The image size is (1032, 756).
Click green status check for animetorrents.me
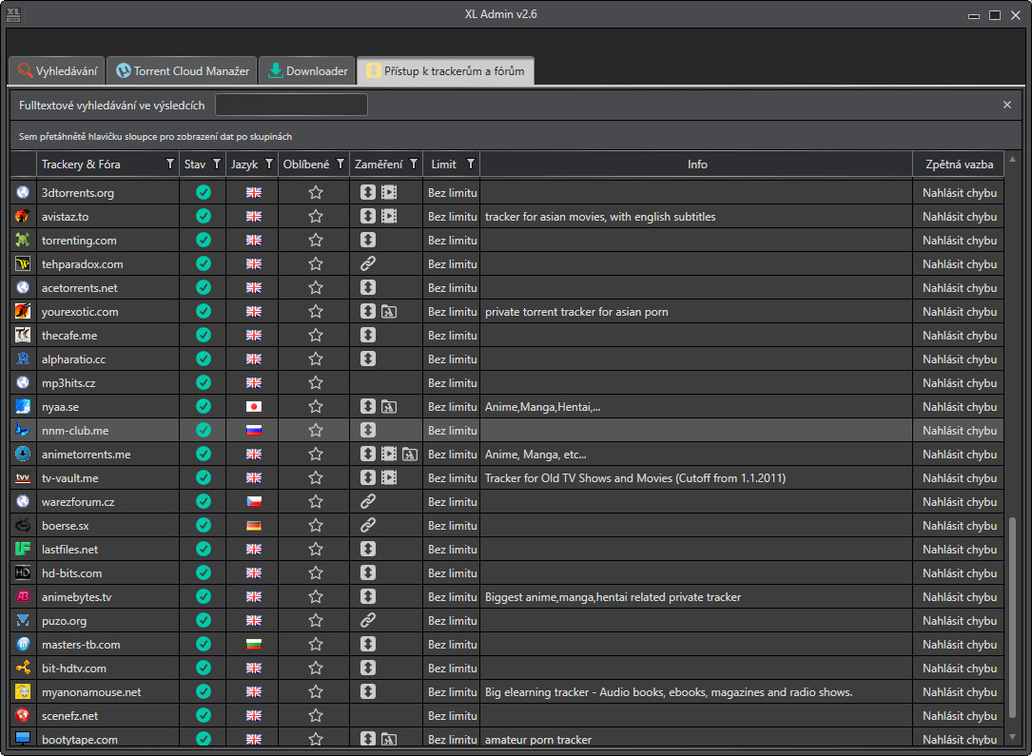(x=204, y=454)
